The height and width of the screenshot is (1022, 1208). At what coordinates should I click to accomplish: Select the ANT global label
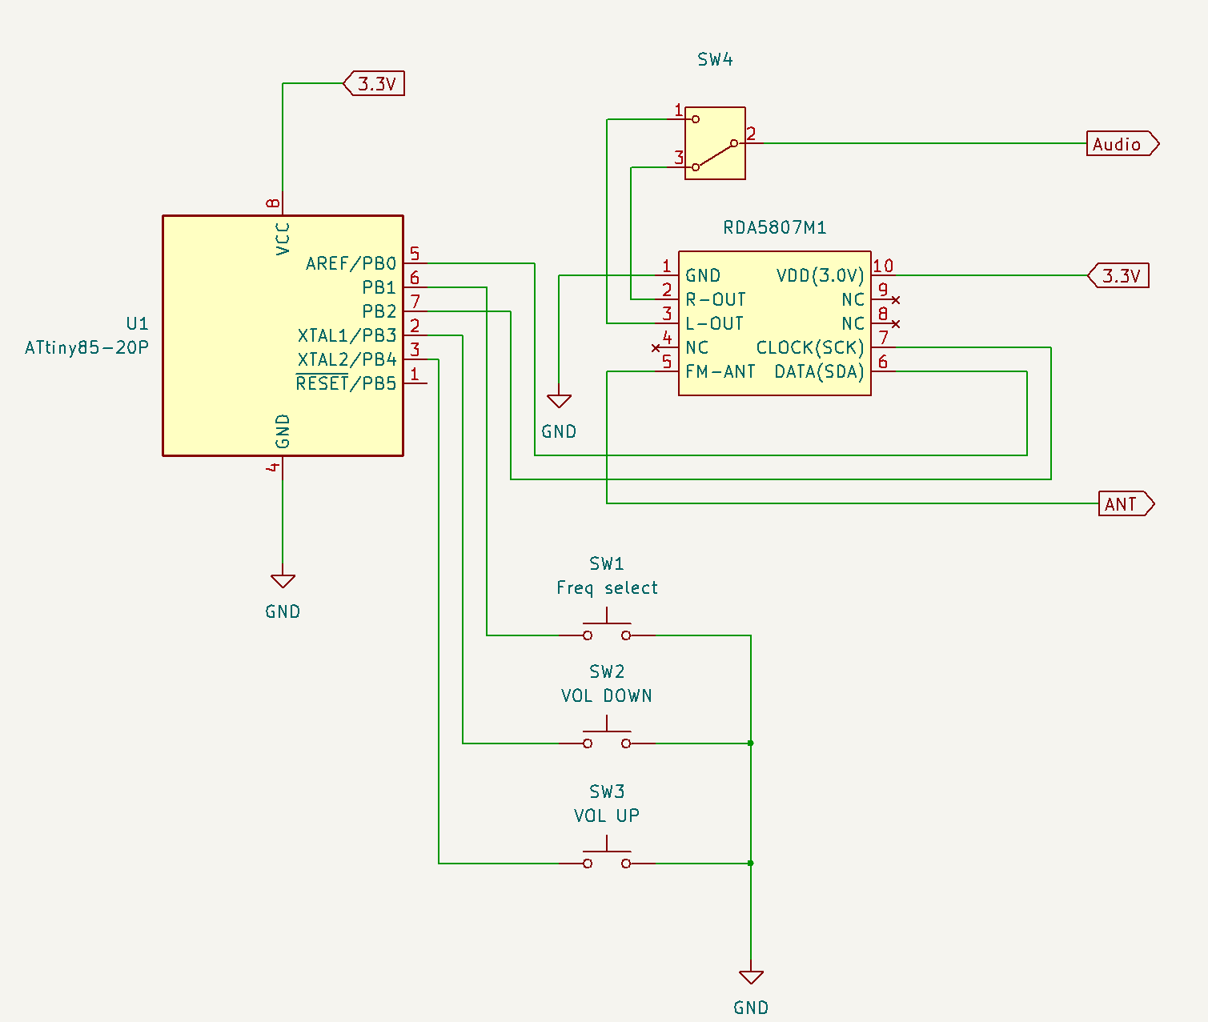coord(1126,503)
